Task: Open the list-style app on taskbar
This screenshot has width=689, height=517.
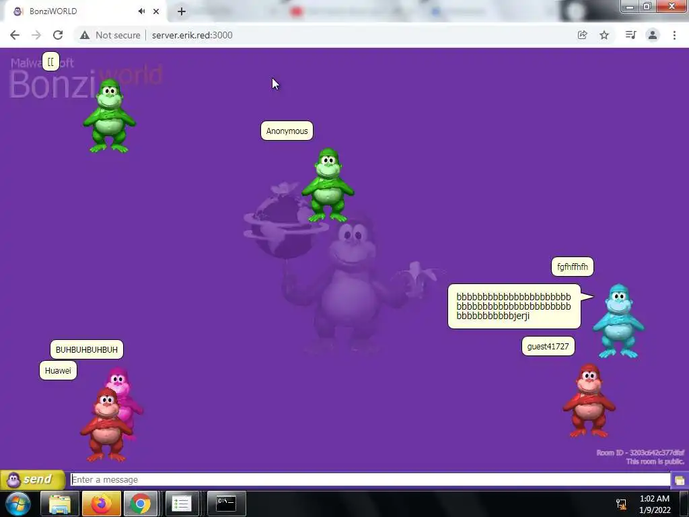Action: click(182, 504)
